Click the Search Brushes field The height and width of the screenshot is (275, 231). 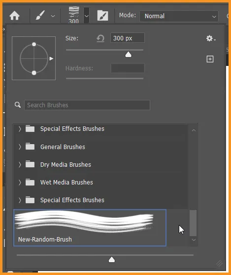(87, 105)
